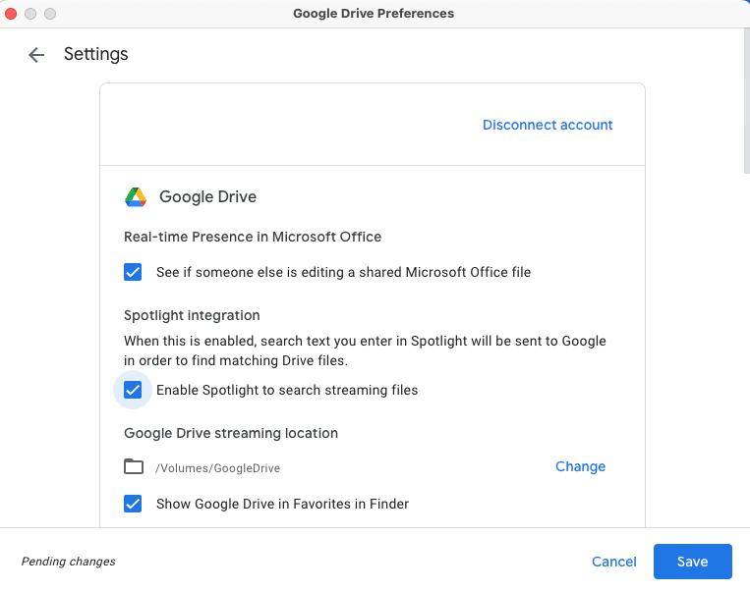The height and width of the screenshot is (591, 750).
Task: Close the Google Drive Preferences window
Action: [x=12, y=14]
